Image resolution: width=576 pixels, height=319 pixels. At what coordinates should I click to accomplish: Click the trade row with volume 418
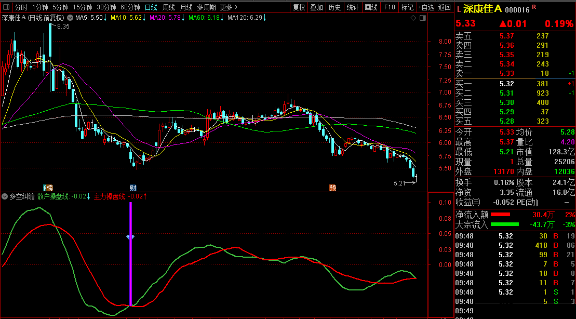[x=515, y=245]
